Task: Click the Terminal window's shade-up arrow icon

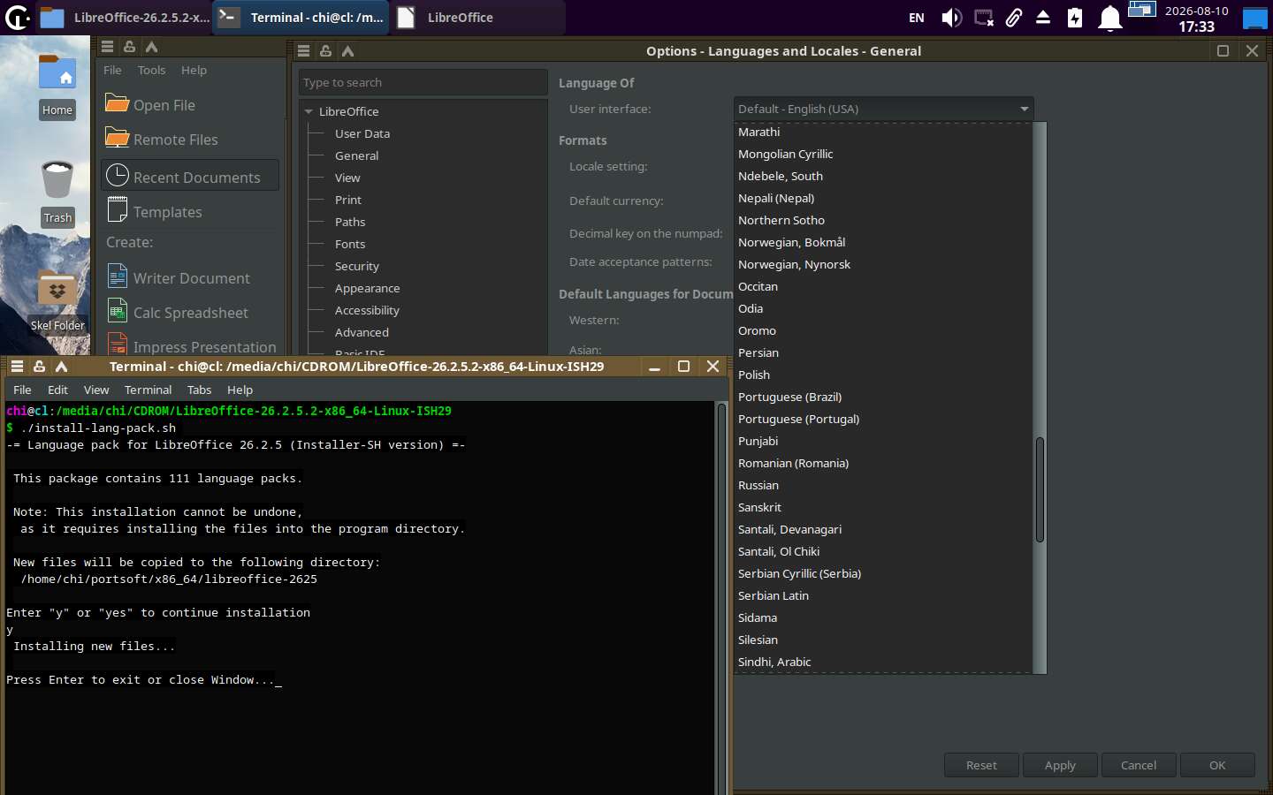Action: (61, 367)
